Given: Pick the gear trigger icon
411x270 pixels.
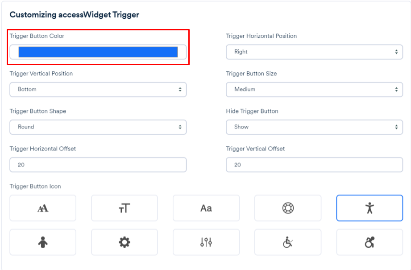Looking at the screenshot, I should tap(125, 242).
